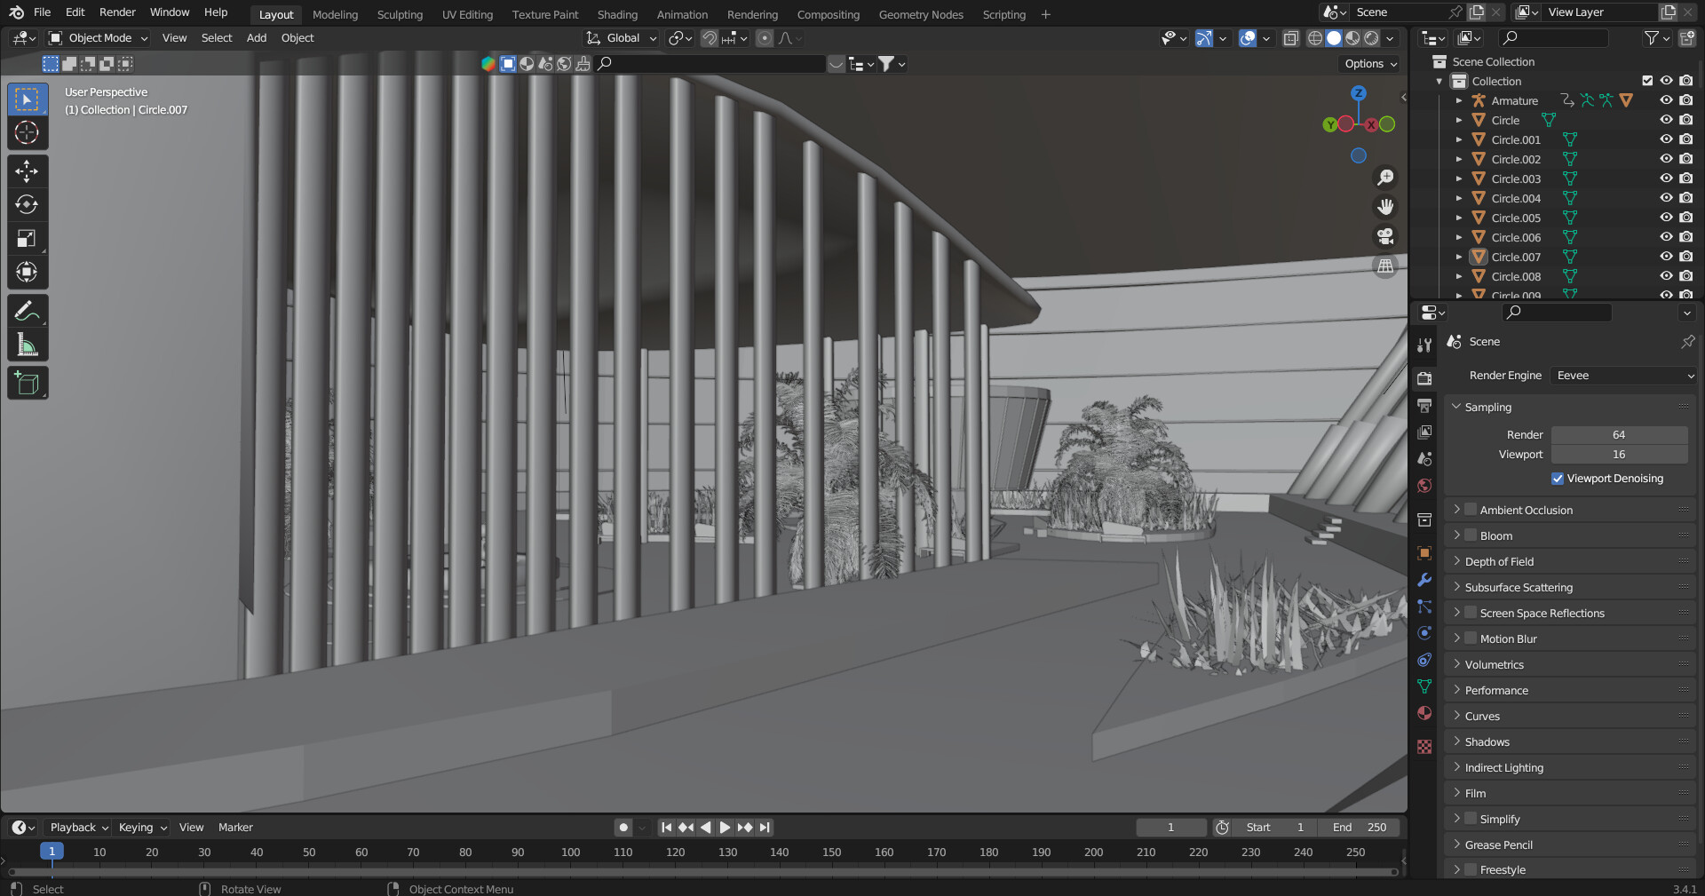Select the Measure tool
Image resolution: width=1705 pixels, height=896 pixels.
[x=27, y=345]
